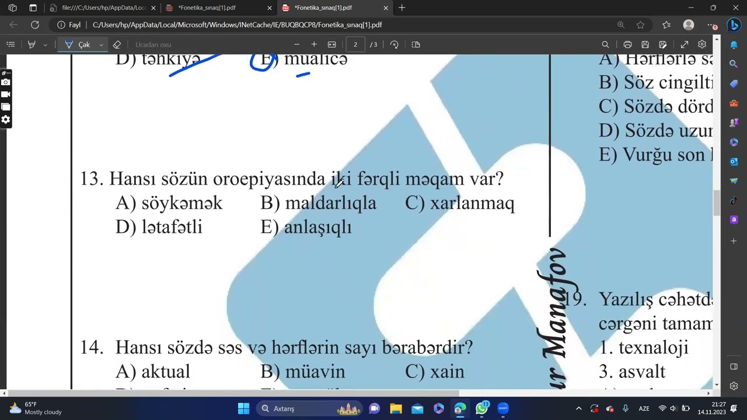Open the Games icon in Edge sidebar

pos(734,123)
